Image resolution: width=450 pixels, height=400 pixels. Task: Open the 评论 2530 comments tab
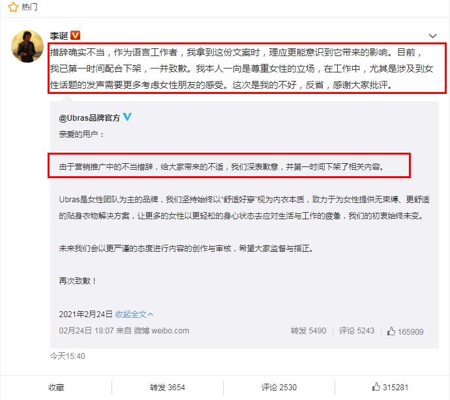278,388
